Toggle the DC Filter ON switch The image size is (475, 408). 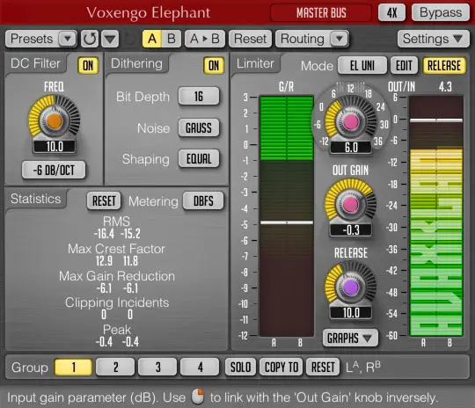88,65
